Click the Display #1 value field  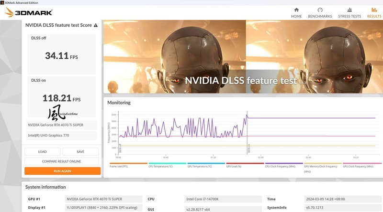click(x=103, y=208)
